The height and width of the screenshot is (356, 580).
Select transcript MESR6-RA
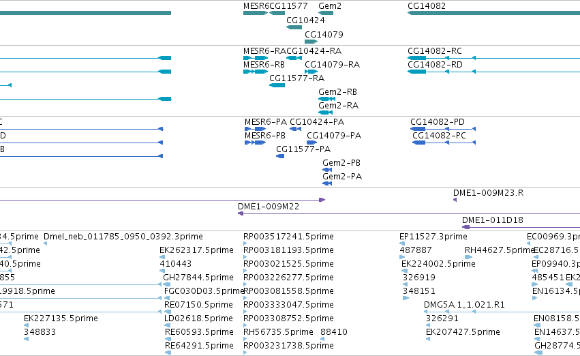265,50
